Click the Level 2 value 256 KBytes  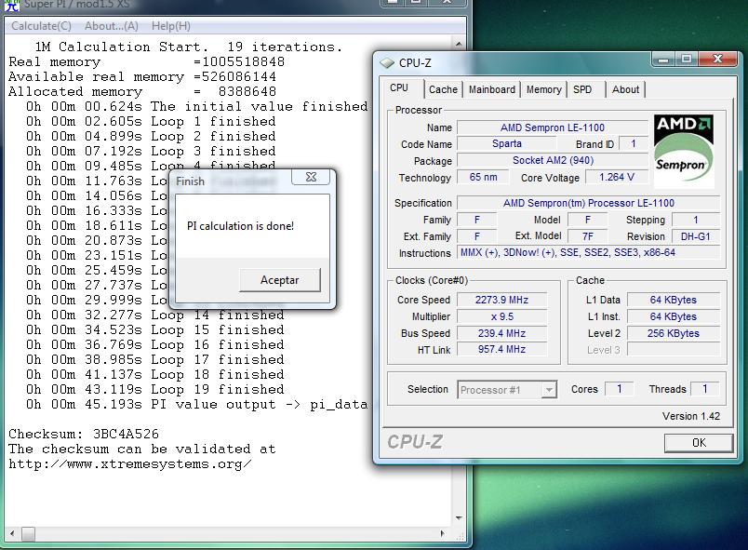673,333
